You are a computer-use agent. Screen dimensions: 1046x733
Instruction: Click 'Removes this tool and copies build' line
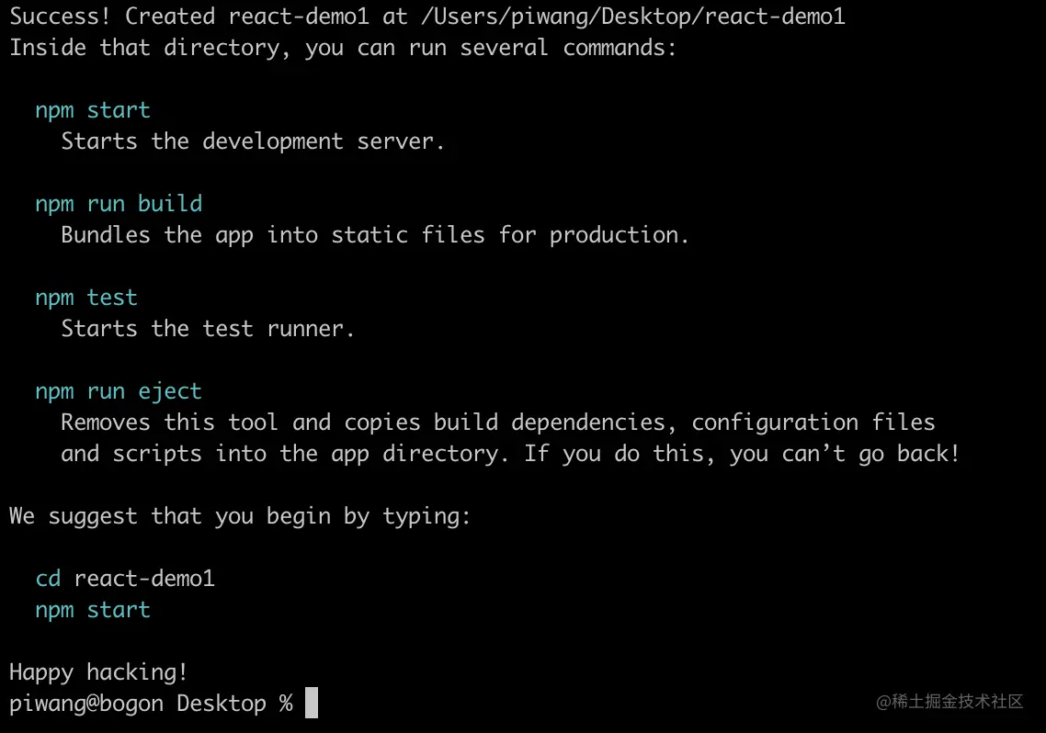pyautogui.click(x=498, y=423)
